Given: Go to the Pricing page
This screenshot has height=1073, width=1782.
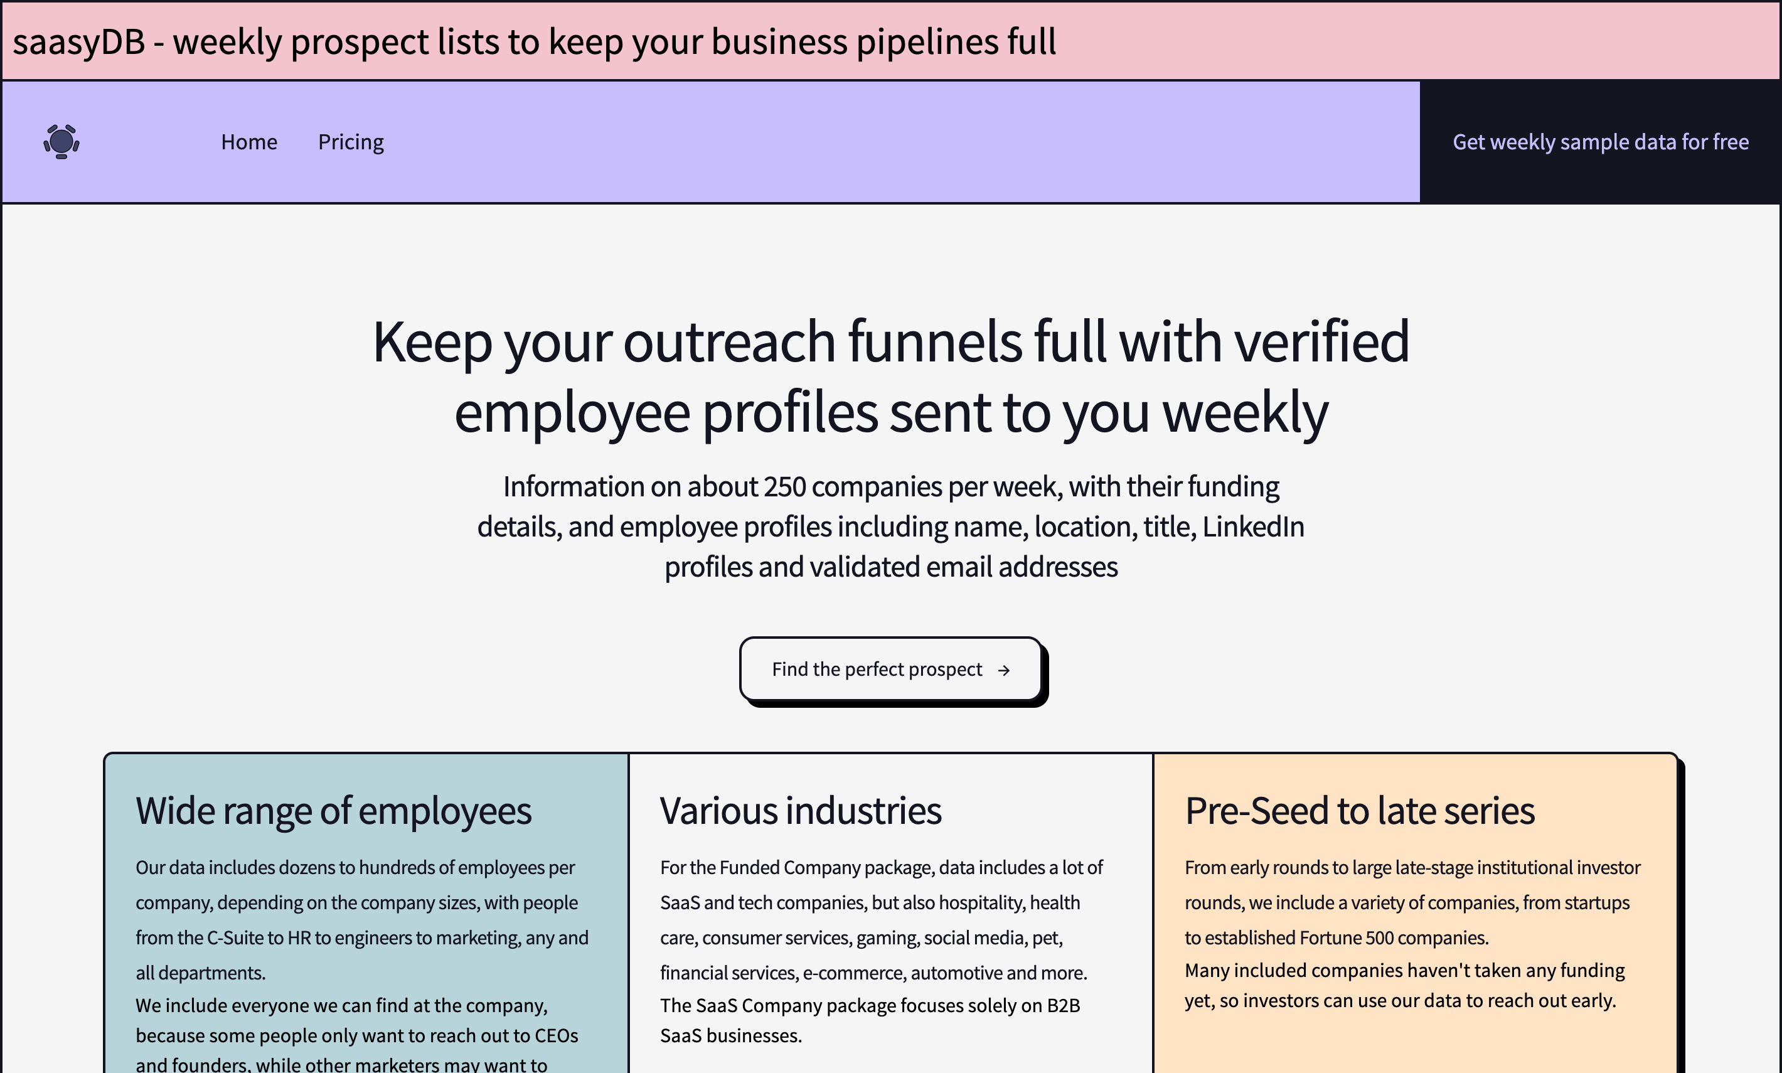Looking at the screenshot, I should tap(351, 142).
